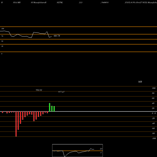Click the 949691 code in the header

[x=105, y=3]
